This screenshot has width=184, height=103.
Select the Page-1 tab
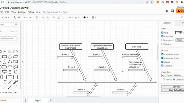(38, 100)
